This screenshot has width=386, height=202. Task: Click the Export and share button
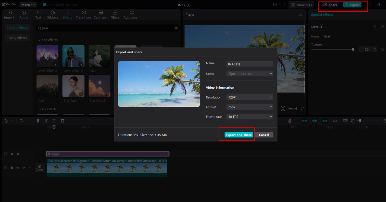pyautogui.click(x=239, y=135)
